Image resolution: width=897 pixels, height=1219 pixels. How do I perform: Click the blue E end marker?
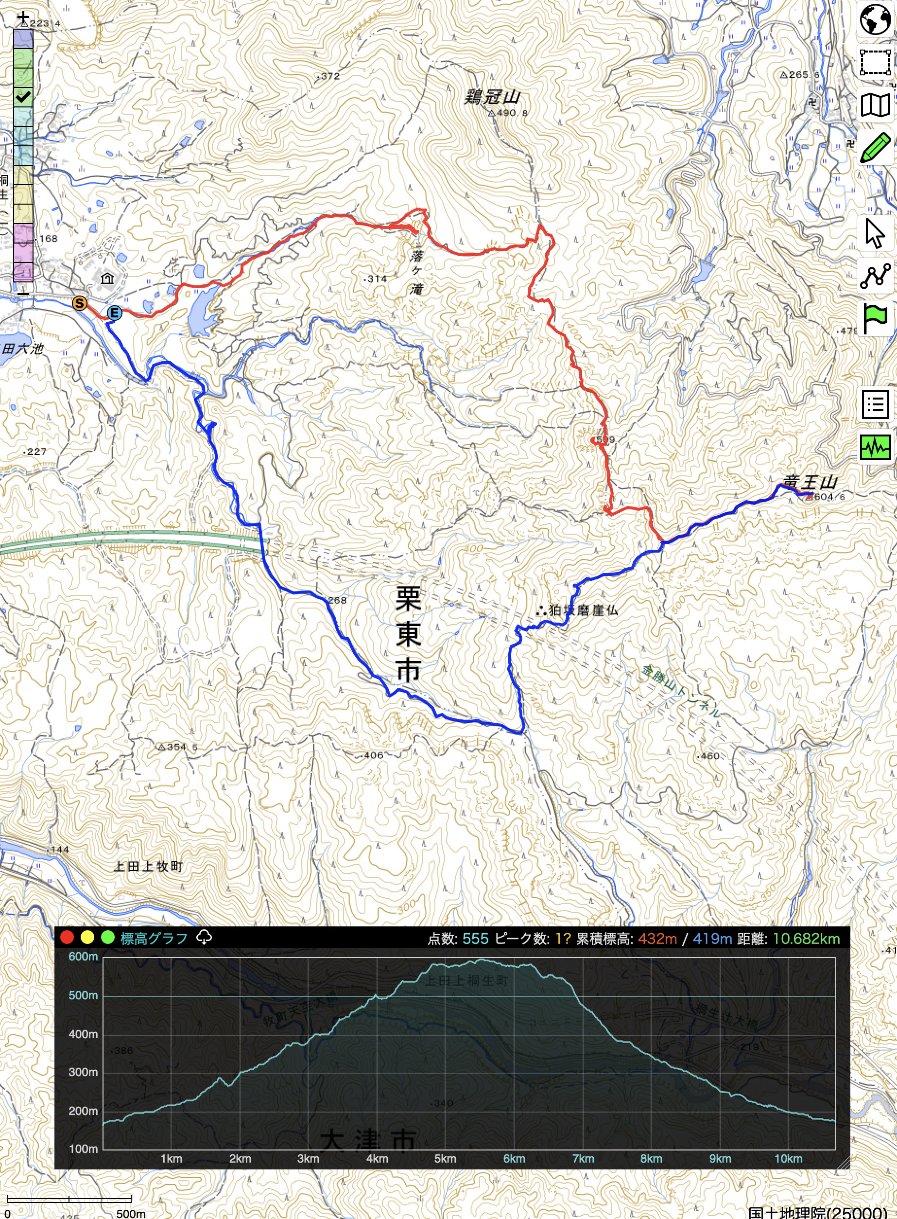[114, 313]
